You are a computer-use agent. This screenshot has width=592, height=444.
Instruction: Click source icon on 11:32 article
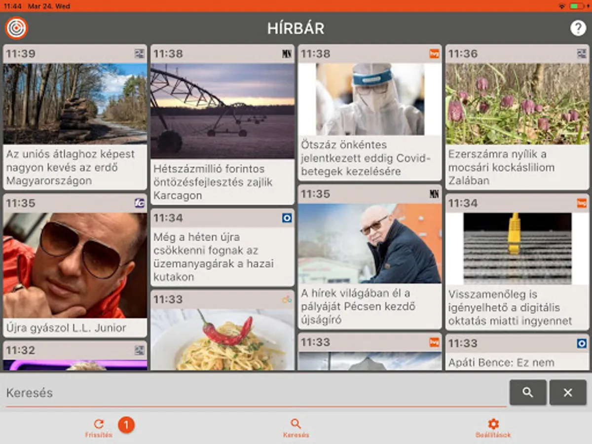[140, 350]
